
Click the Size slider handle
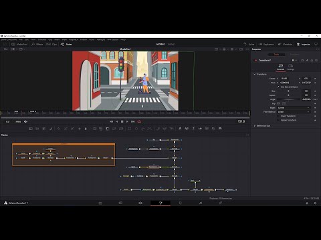click(288, 91)
